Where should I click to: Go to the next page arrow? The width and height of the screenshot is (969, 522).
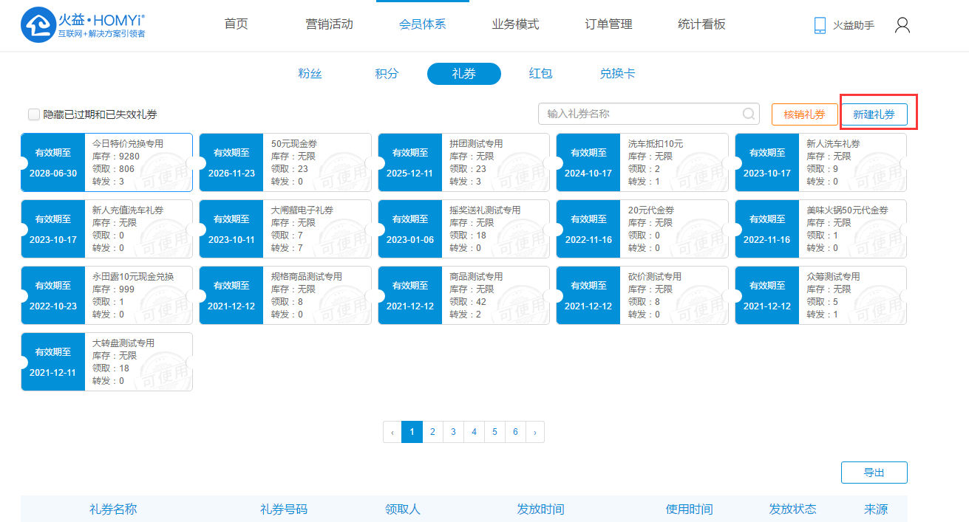coord(534,432)
